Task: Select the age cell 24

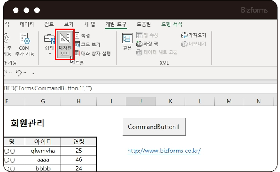Action: [79, 168]
